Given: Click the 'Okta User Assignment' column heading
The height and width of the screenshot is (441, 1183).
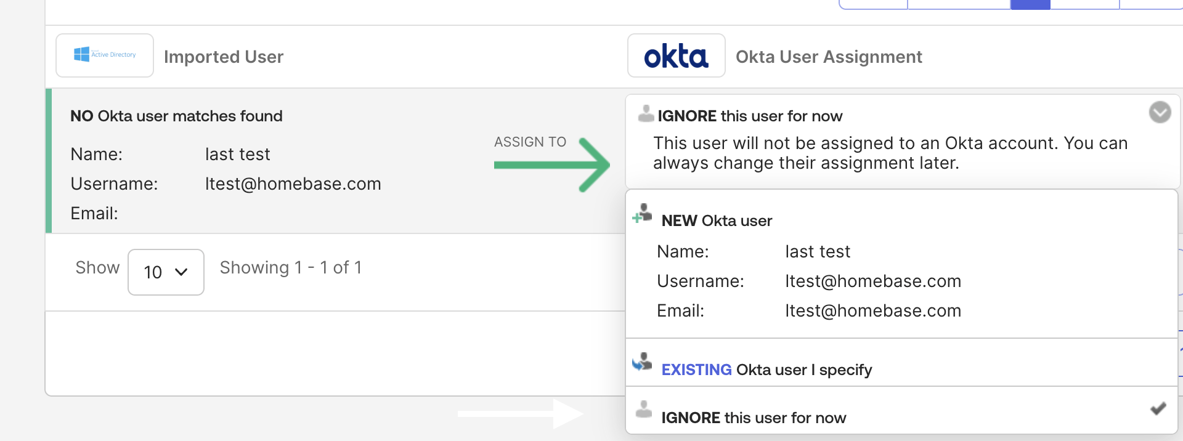Looking at the screenshot, I should coord(829,57).
